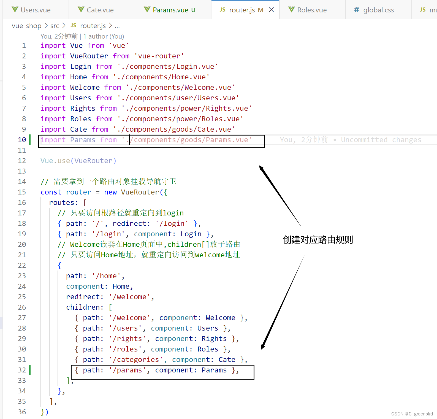Click 'children:' key on line 26
This screenshot has height=419, width=437.
85,307
